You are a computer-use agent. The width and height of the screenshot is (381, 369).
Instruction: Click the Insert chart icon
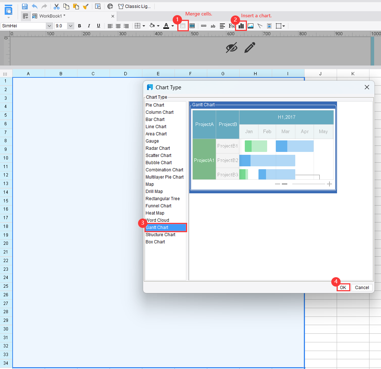point(241,26)
